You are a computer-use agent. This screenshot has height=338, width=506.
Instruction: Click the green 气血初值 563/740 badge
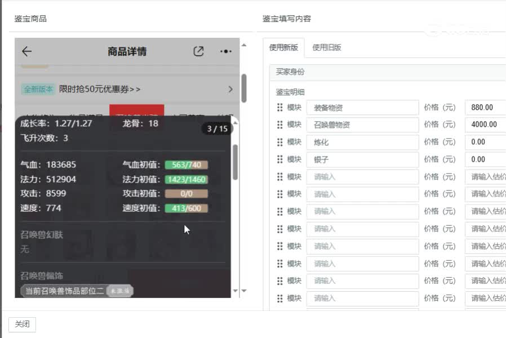(186, 165)
